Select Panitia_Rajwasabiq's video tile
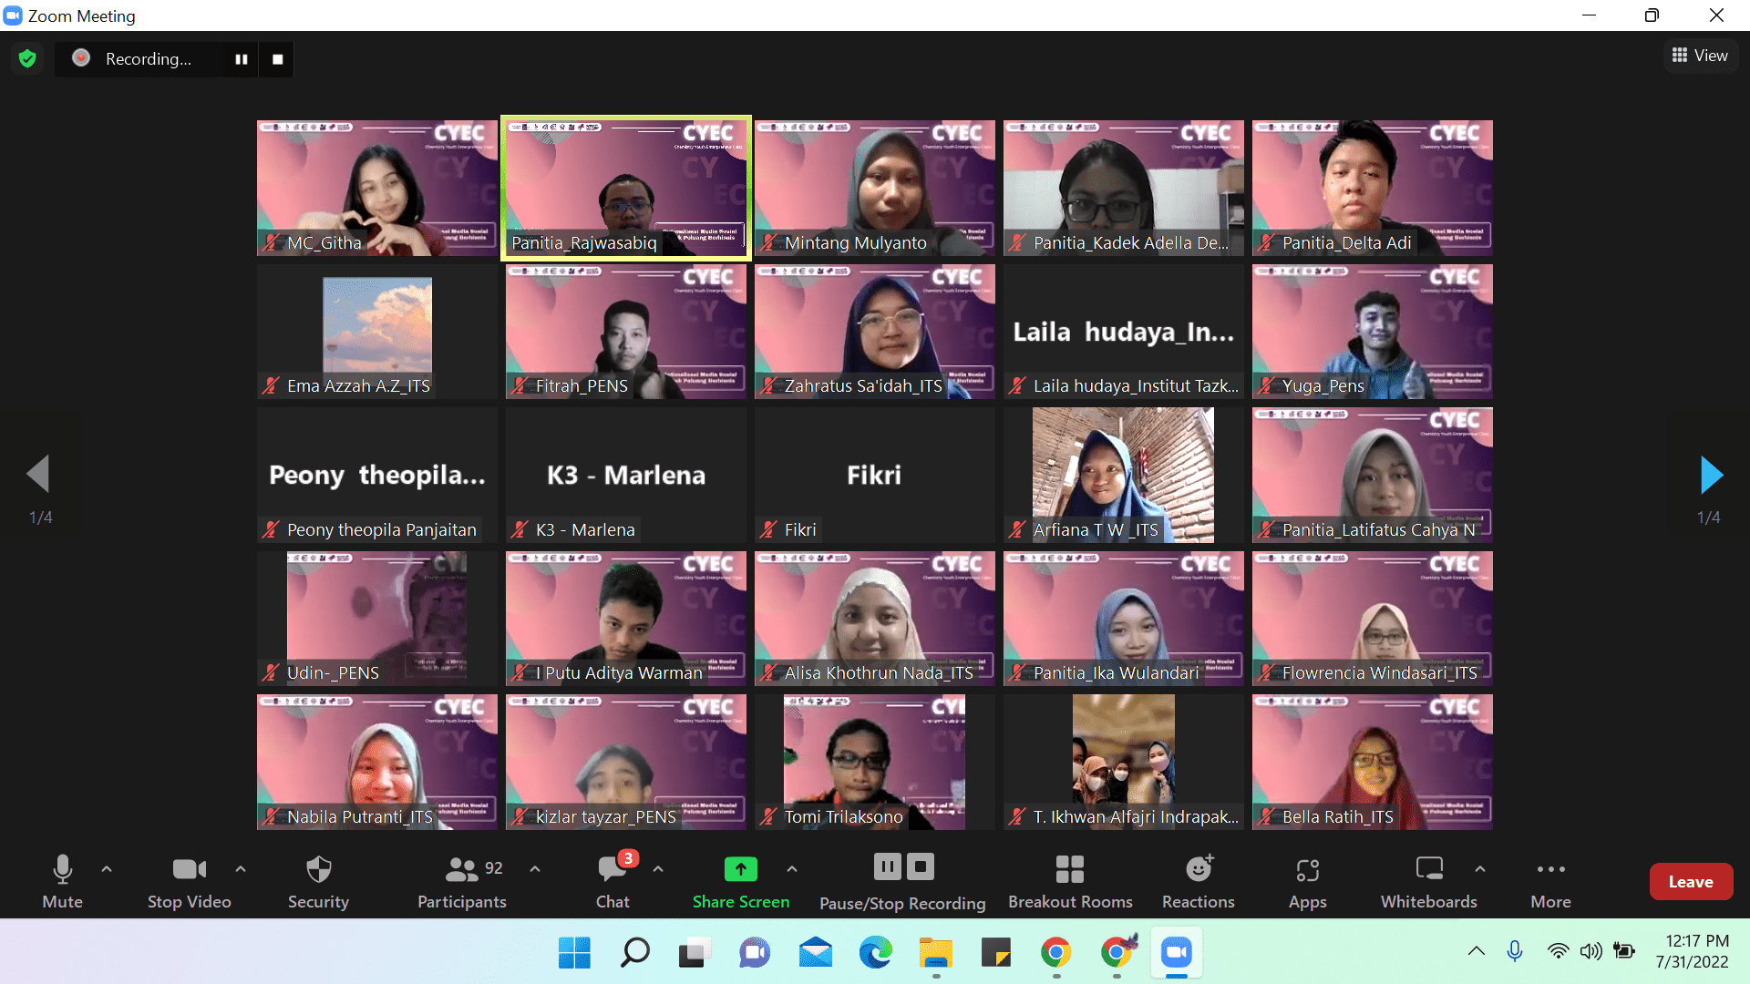 pyautogui.click(x=626, y=188)
